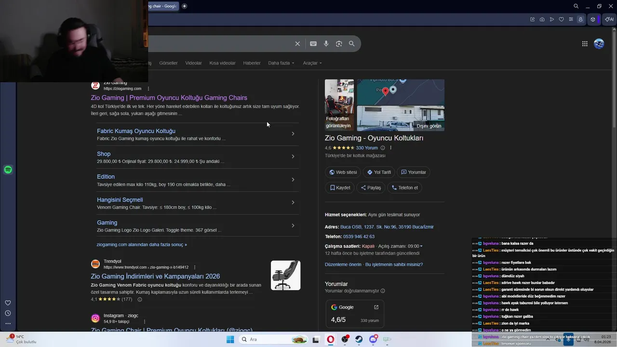The image size is (617, 347).
Task: Open Opera easy setup sliders icon
Action: (x=571, y=19)
